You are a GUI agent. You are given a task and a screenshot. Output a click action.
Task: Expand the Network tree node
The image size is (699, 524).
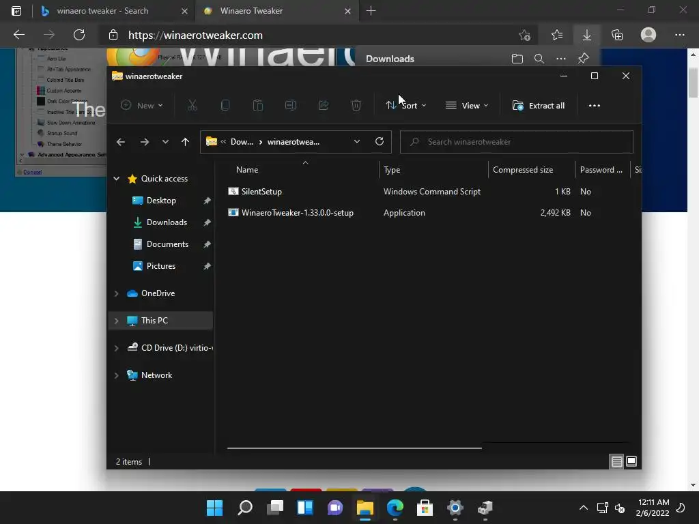coord(116,375)
